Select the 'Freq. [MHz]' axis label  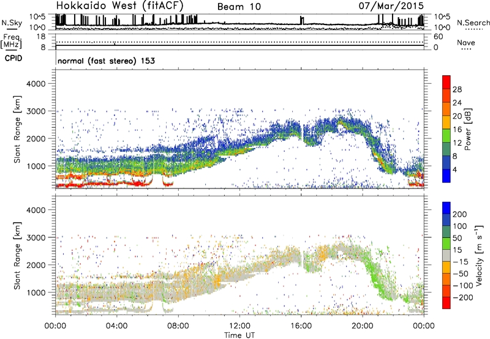pos(11,41)
